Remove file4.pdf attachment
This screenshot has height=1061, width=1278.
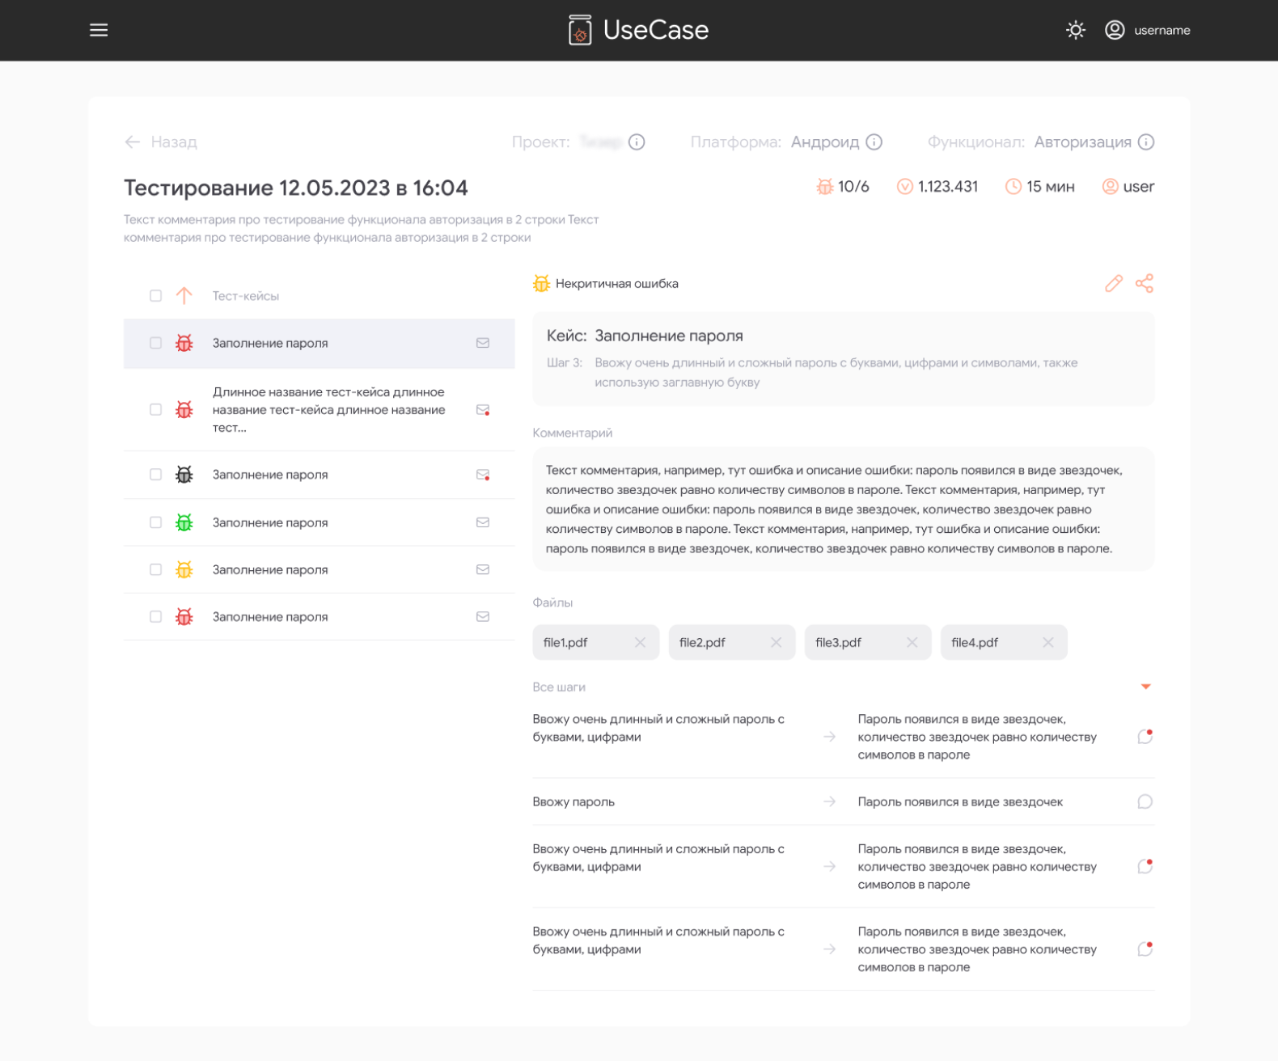click(1047, 642)
